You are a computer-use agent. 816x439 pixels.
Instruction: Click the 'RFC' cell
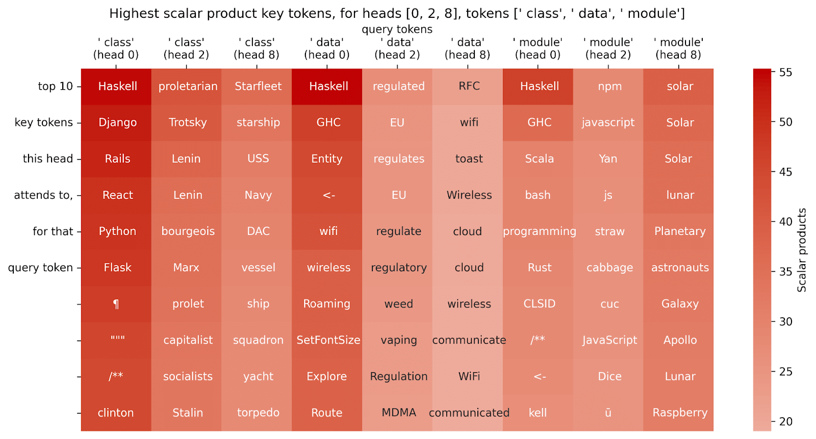(469, 86)
